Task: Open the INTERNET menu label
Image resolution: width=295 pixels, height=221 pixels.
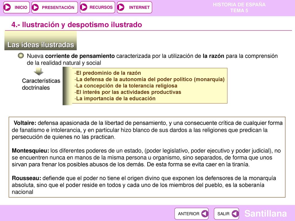Action: (x=139, y=7)
